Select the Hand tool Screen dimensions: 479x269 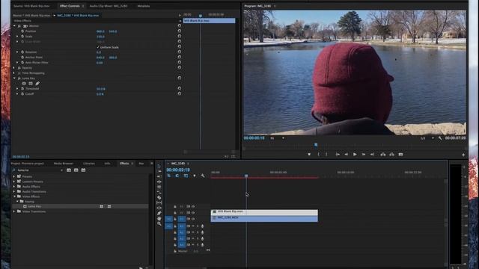(x=159, y=218)
